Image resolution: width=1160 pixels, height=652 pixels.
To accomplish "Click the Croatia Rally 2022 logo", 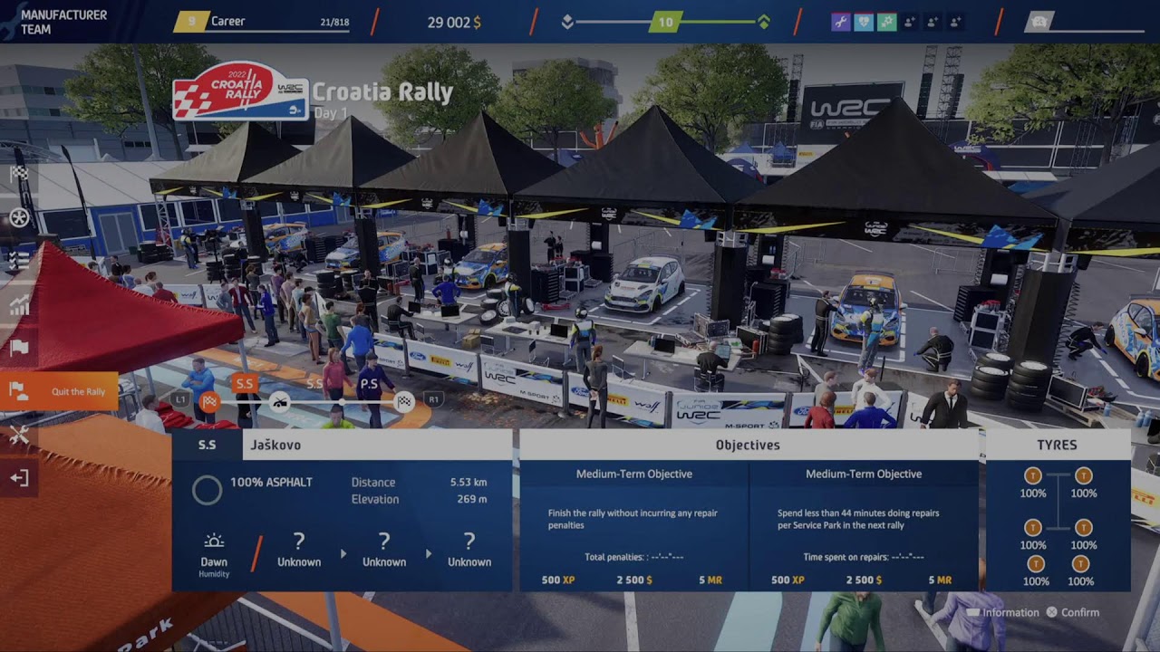I will coord(240,91).
